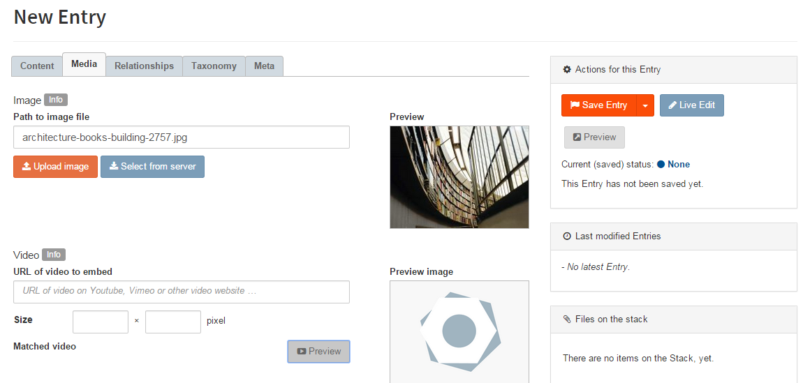Switch to the Relationships tab

[144, 66]
